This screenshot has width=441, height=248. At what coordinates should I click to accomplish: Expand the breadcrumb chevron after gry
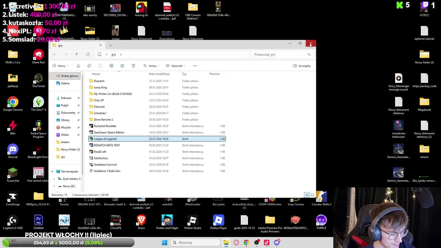coord(121,54)
